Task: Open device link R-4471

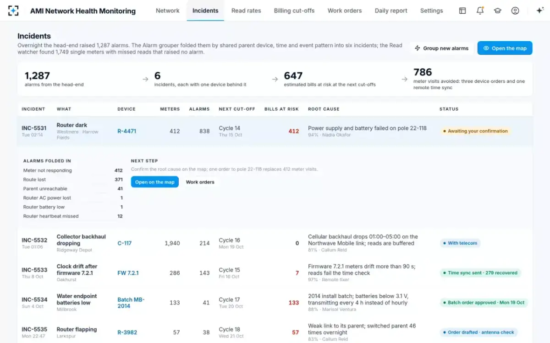Action: [126, 131]
